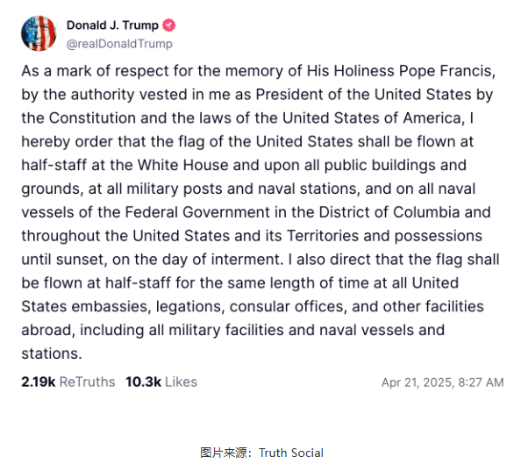Click the phrase Federal Government in the post
The width and height of the screenshot is (514, 471).
(x=197, y=212)
